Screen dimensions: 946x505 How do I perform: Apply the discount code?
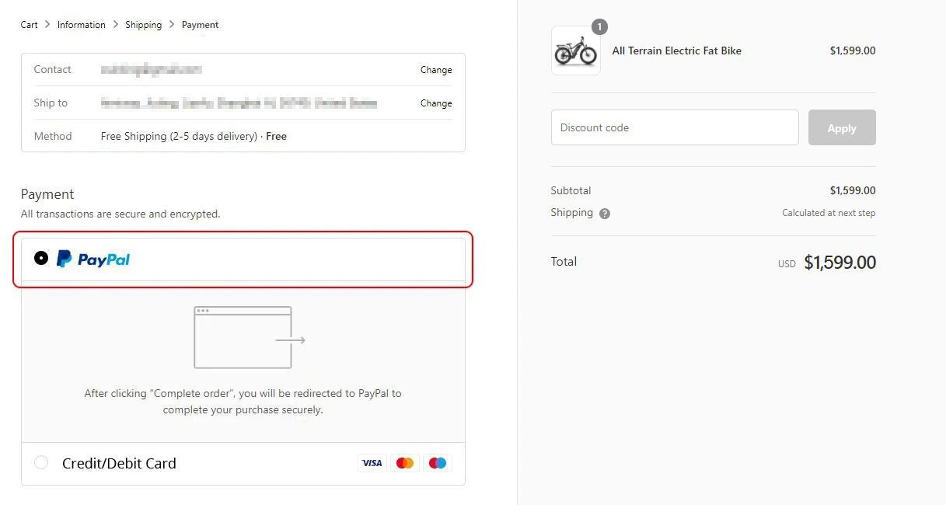point(841,127)
